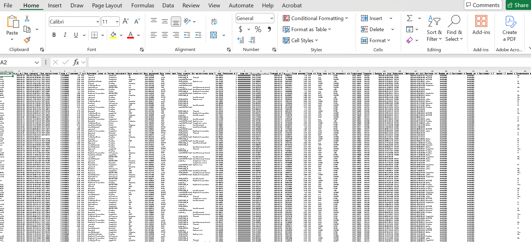
Task: Decrease font size with the smaller A
Action: pyautogui.click(x=137, y=22)
